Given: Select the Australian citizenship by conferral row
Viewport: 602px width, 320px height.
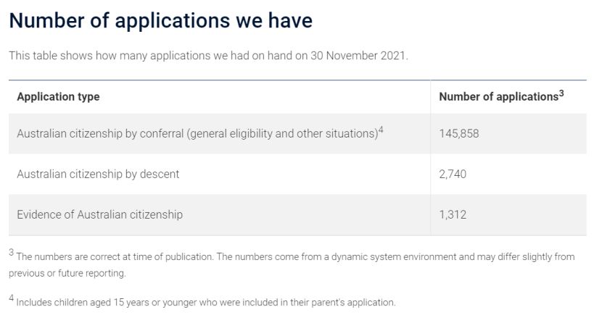Looking at the screenshot, I should (x=297, y=133).
